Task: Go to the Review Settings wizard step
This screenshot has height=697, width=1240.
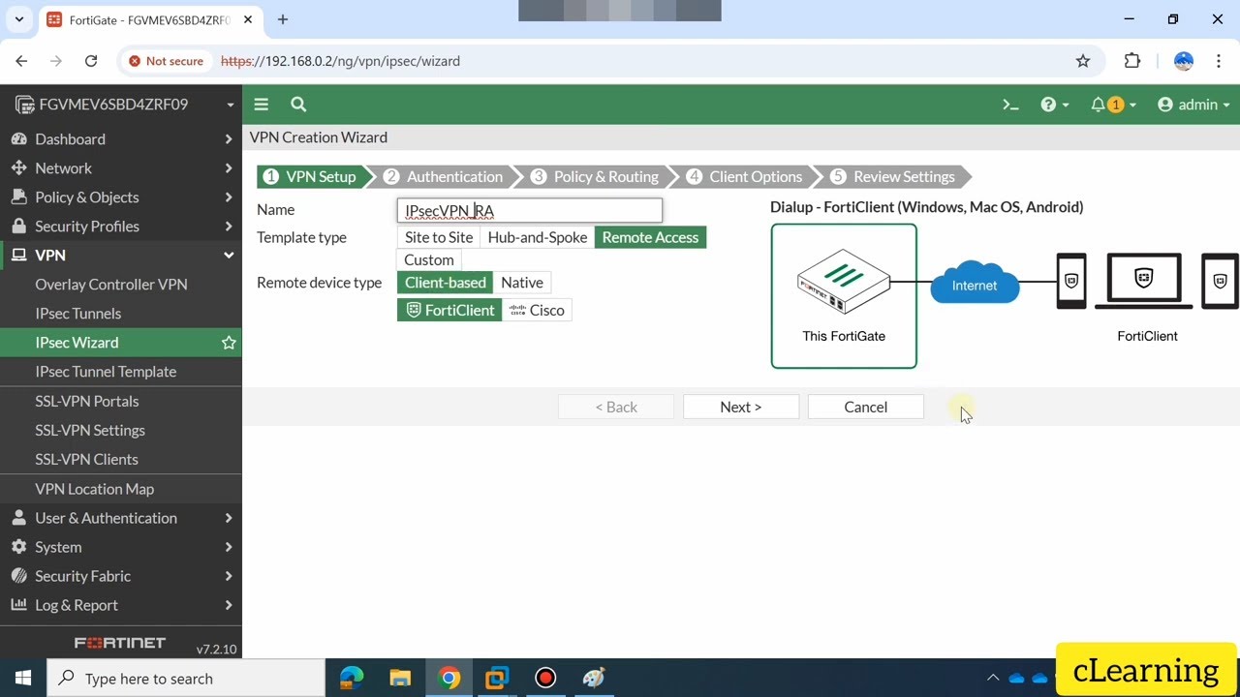Action: click(893, 177)
